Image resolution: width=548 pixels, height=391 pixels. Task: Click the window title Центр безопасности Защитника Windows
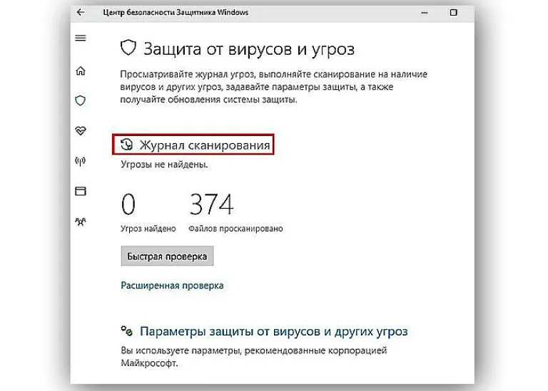(x=176, y=13)
